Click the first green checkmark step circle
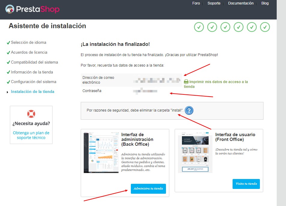Viewport: 286px width, 206px height. coord(199,27)
